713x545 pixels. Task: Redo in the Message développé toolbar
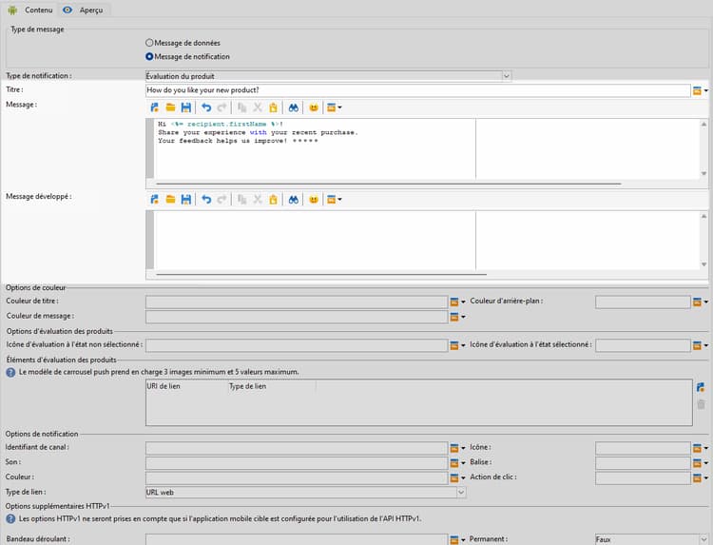(x=222, y=199)
